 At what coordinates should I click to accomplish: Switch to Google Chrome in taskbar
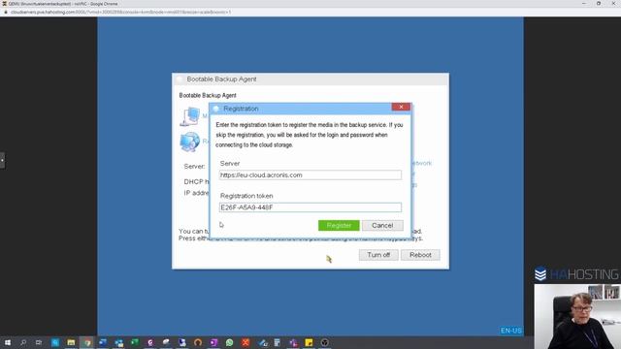click(87, 342)
